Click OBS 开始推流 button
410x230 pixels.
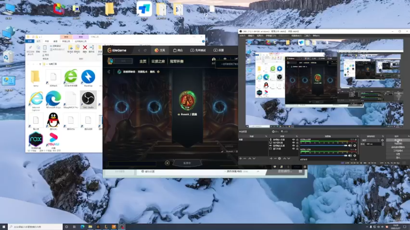coord(398,140)
